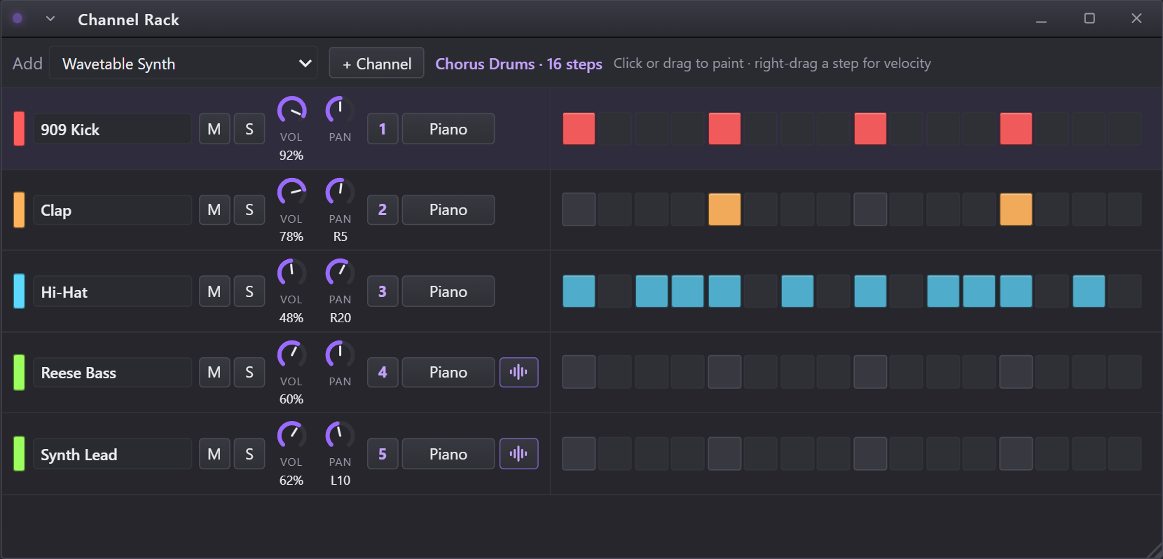Toggle the first step of Reese Bass
Screen dimensions: 1163x559
579,372
